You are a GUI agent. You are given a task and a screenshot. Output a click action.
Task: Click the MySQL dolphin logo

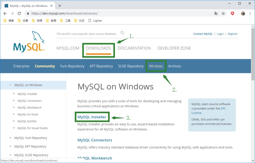coord(29,41)
